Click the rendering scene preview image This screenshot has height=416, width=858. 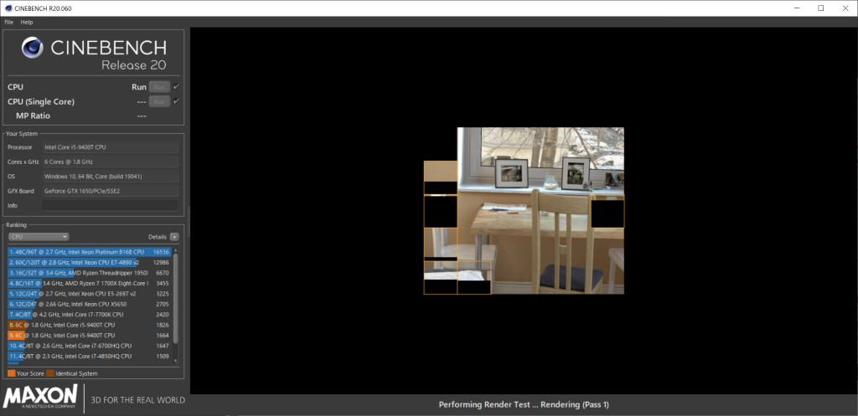(x=524, y=211)
